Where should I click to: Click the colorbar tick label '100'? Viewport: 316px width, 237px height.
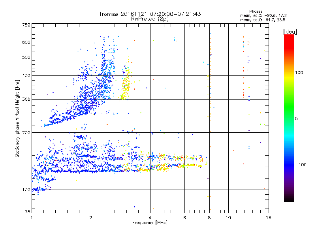[x=299, y=73]
